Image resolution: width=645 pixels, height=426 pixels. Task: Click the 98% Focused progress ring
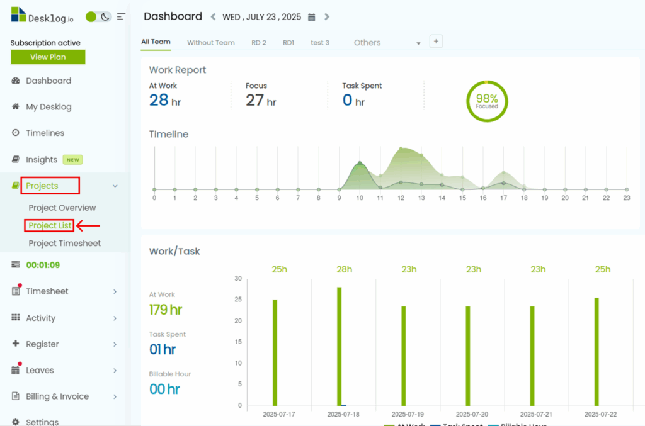pyautogui.click(x=486, y=101)
